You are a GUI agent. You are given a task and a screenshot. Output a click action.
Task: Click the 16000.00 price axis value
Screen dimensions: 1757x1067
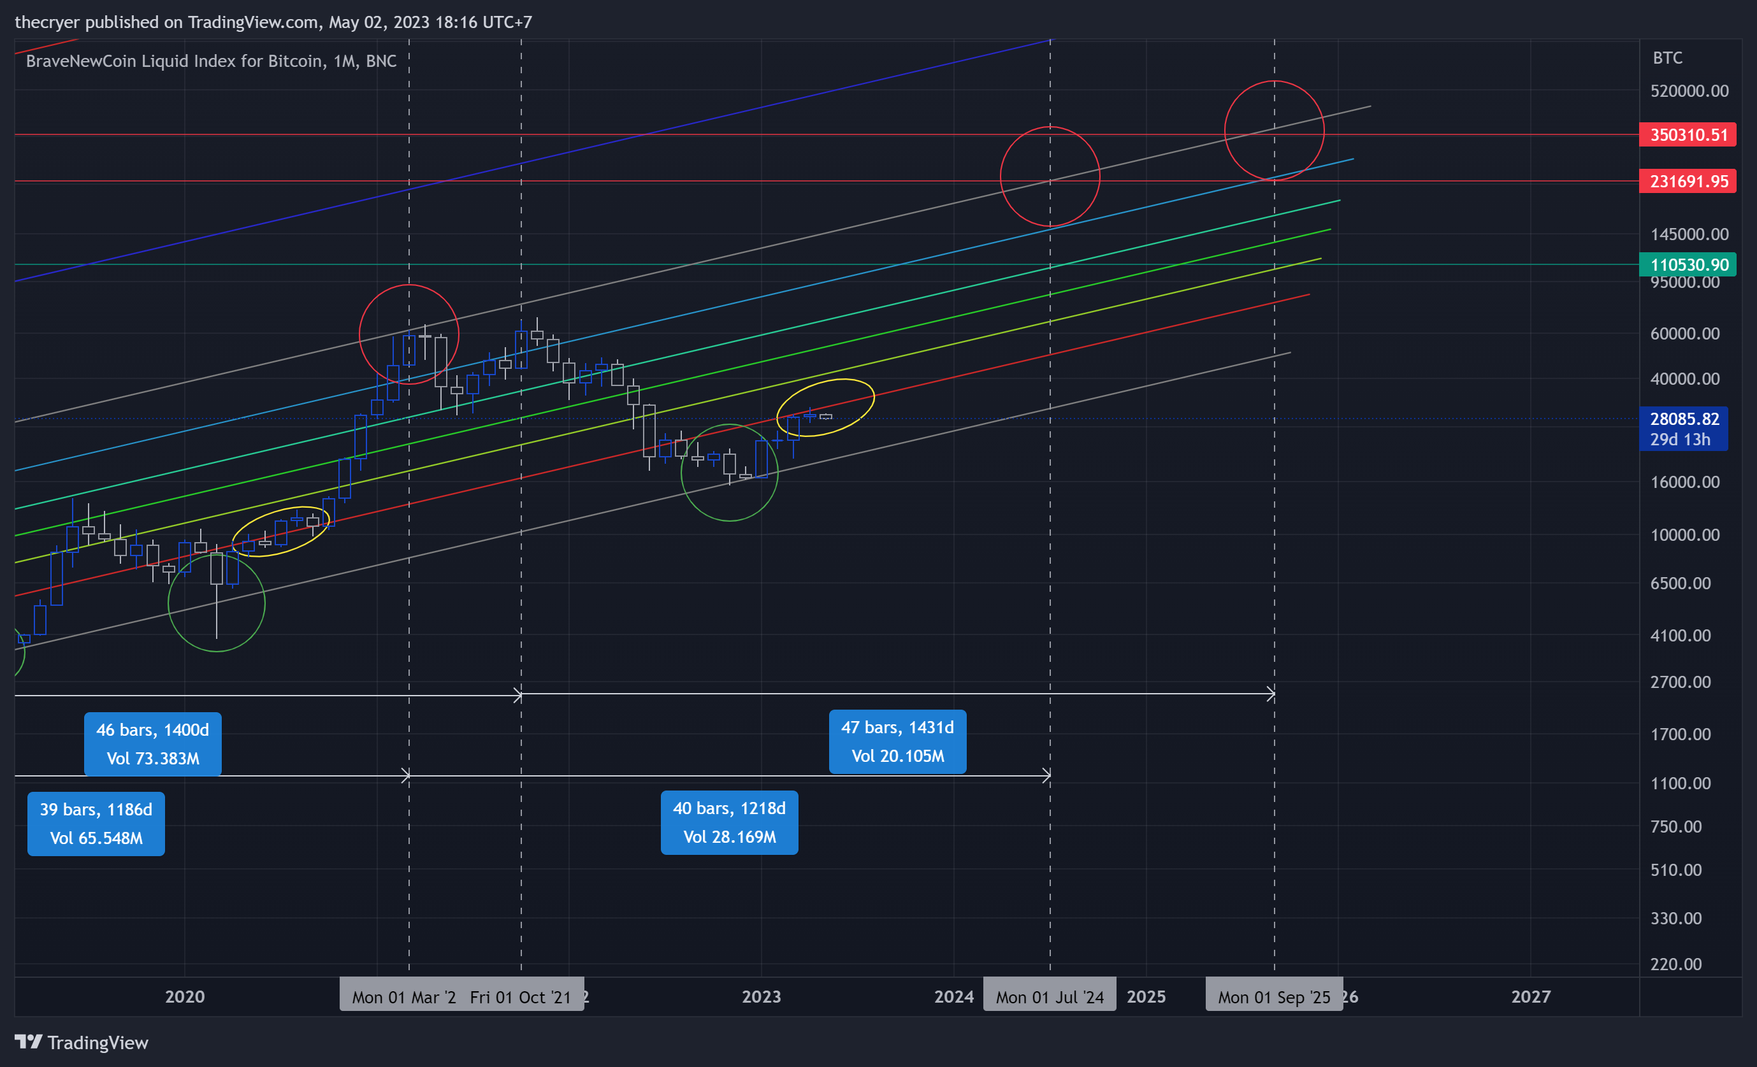click(x=1685, y=482)
